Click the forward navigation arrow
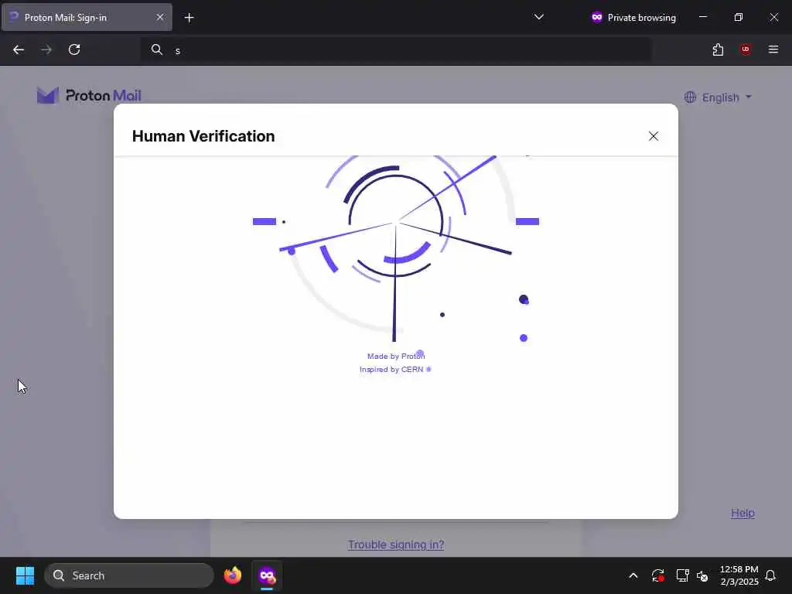792x594 pixels. point(46,49)
